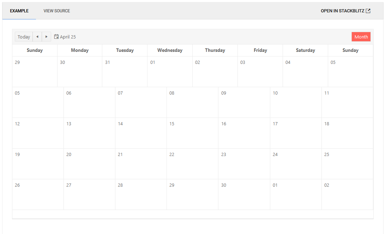Click the external link icon beside OPEN IN STACKBLITZ
The width and height of the screenshot is (386, 234).
(x=368, y=11)
